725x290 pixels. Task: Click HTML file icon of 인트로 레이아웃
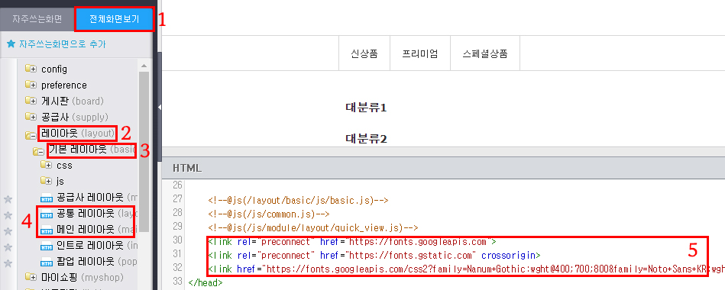(47, 246)
